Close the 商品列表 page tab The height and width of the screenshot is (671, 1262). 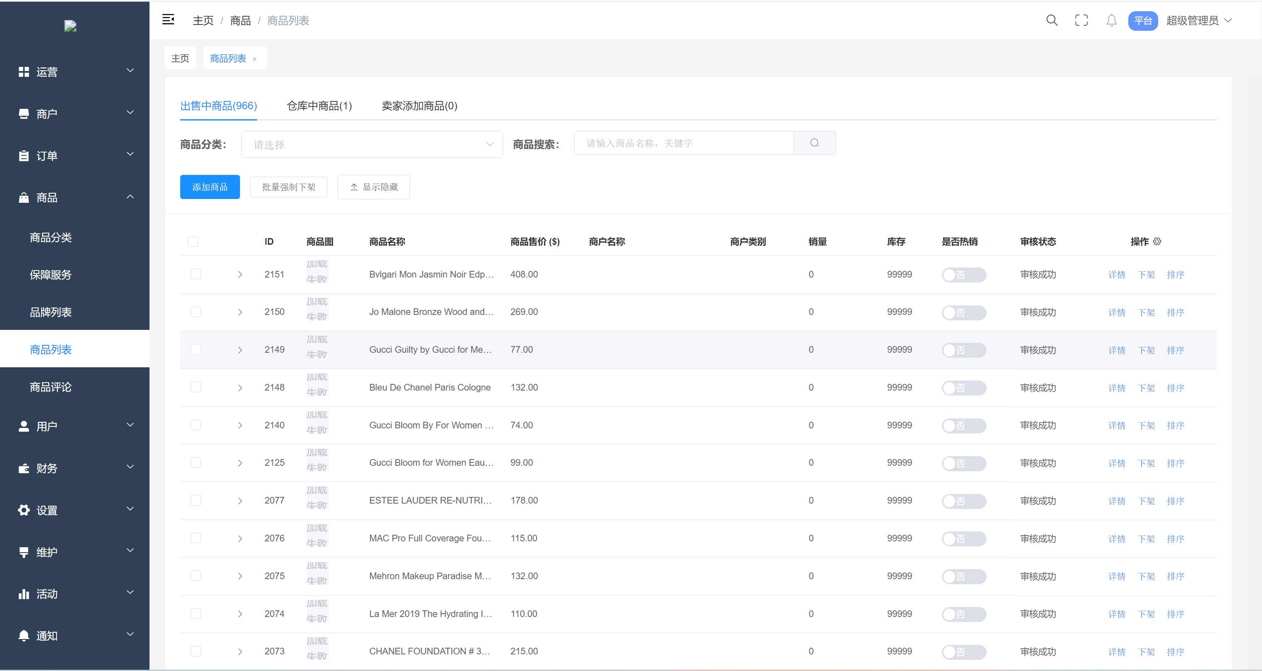pos(254,59)
